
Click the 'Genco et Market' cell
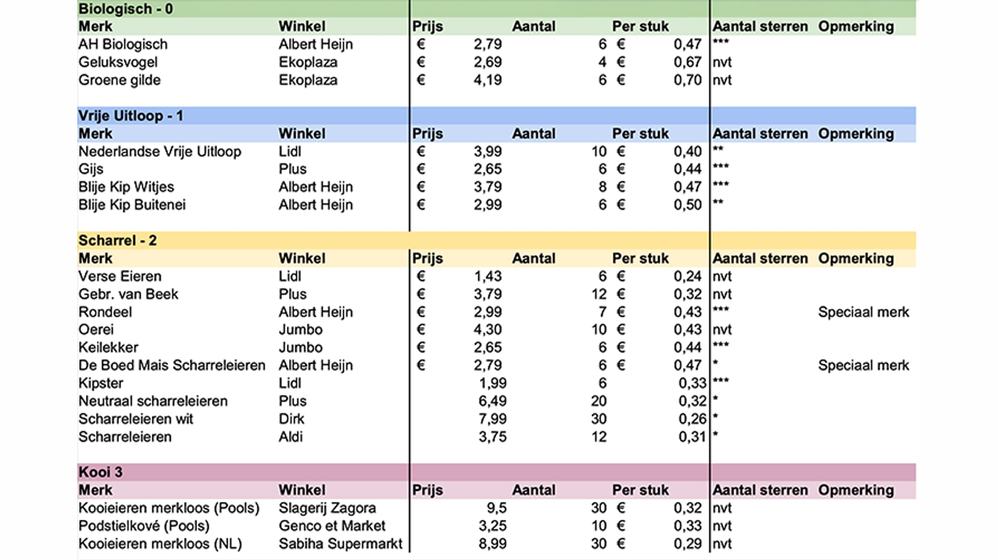tap(332, 526)
